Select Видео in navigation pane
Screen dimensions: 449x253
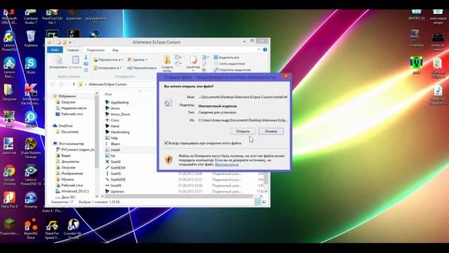click(x=66, y=156)
